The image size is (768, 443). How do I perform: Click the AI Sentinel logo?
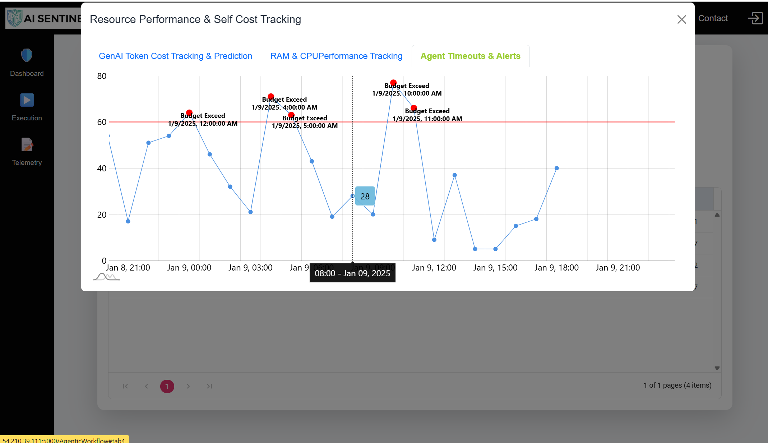(x=43, y=18)
